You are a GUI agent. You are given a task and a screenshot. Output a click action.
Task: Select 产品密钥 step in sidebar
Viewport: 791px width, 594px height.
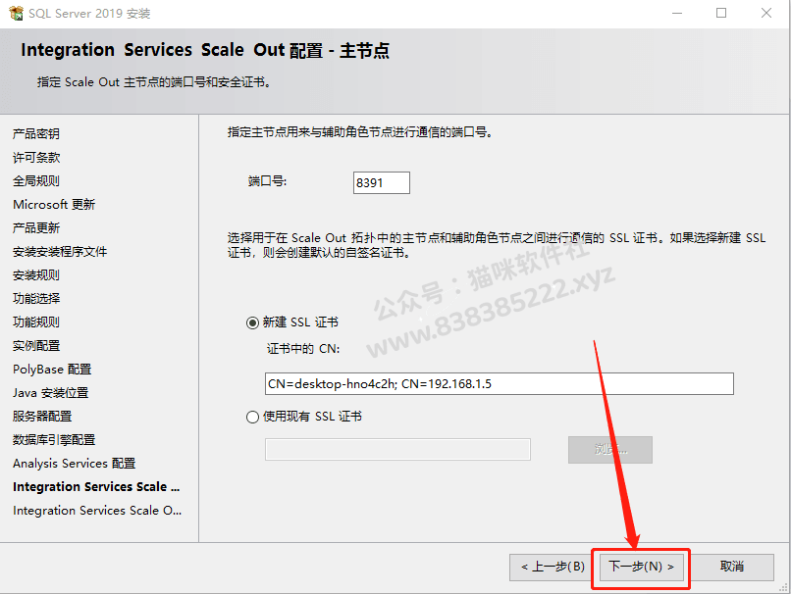[36, 134]
